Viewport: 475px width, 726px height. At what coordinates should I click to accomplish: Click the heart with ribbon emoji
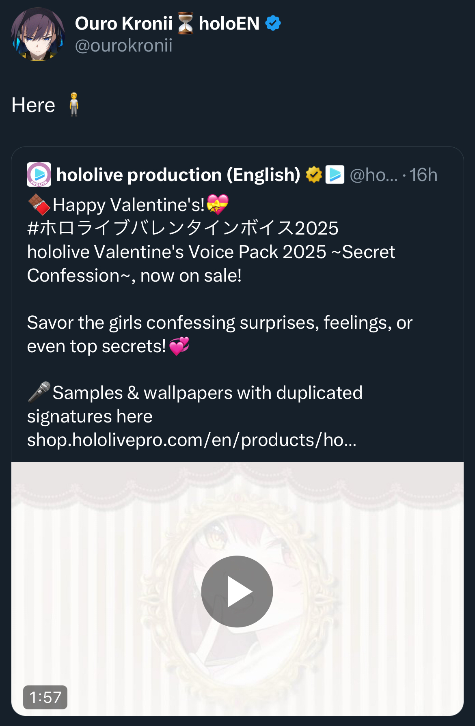point(218,204)
